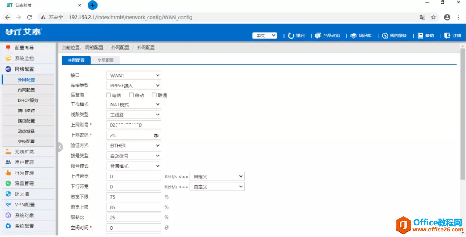Click the browser back arrow
The height and width of the screenshot is (237, 466).
[7, 17]
